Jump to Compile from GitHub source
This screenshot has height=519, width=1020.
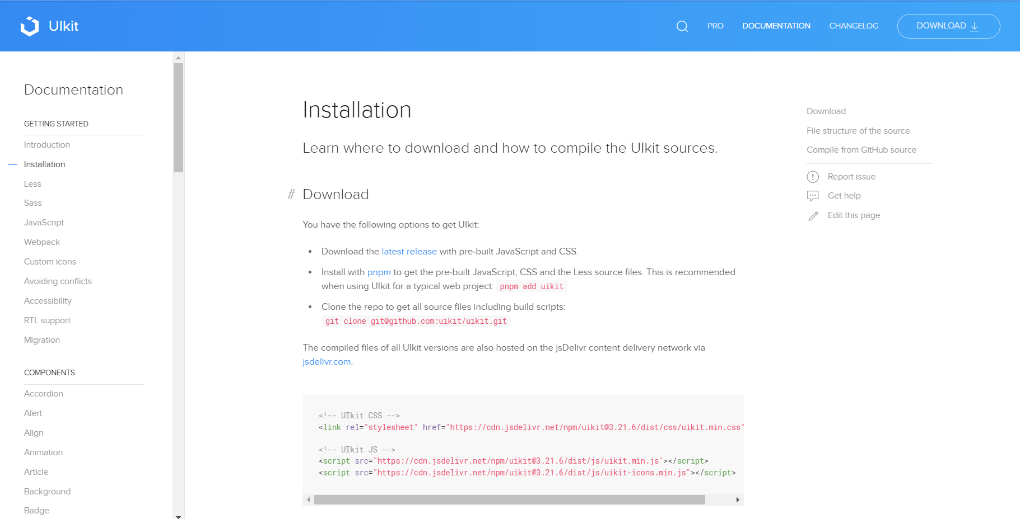861,150
